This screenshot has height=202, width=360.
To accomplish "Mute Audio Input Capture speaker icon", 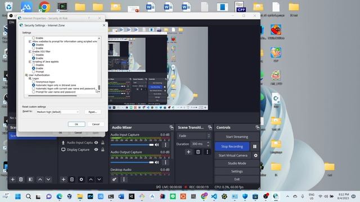I will [157, 145].
